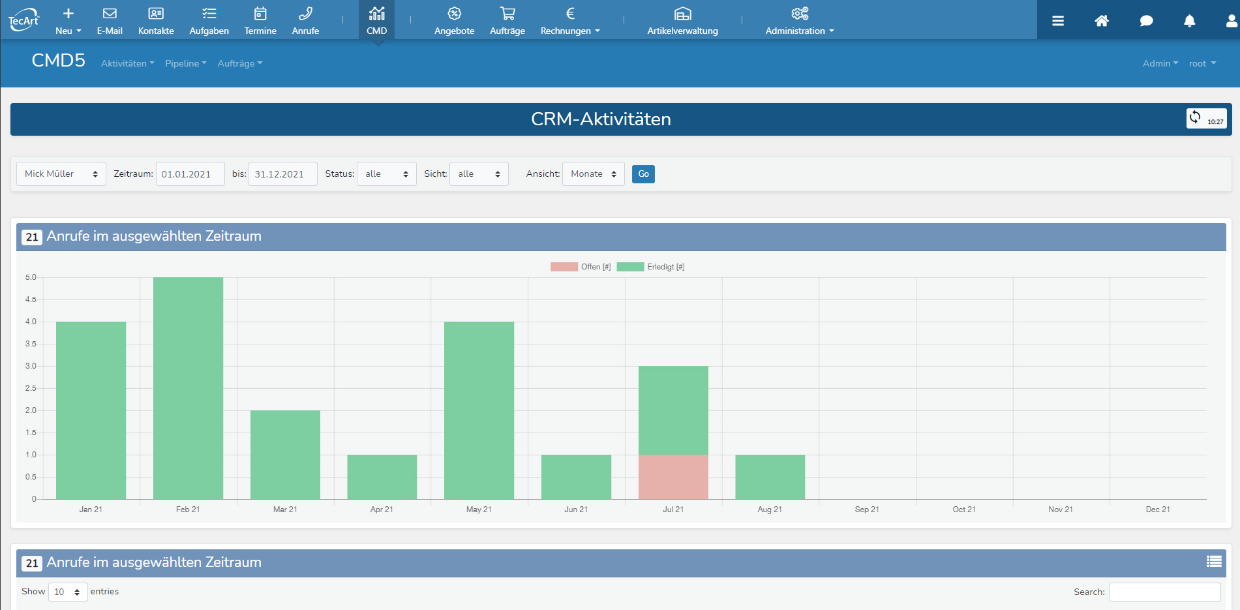Open the E-Mail module icon
Viewport: 1240px width, 610px height.
point(110,14)
